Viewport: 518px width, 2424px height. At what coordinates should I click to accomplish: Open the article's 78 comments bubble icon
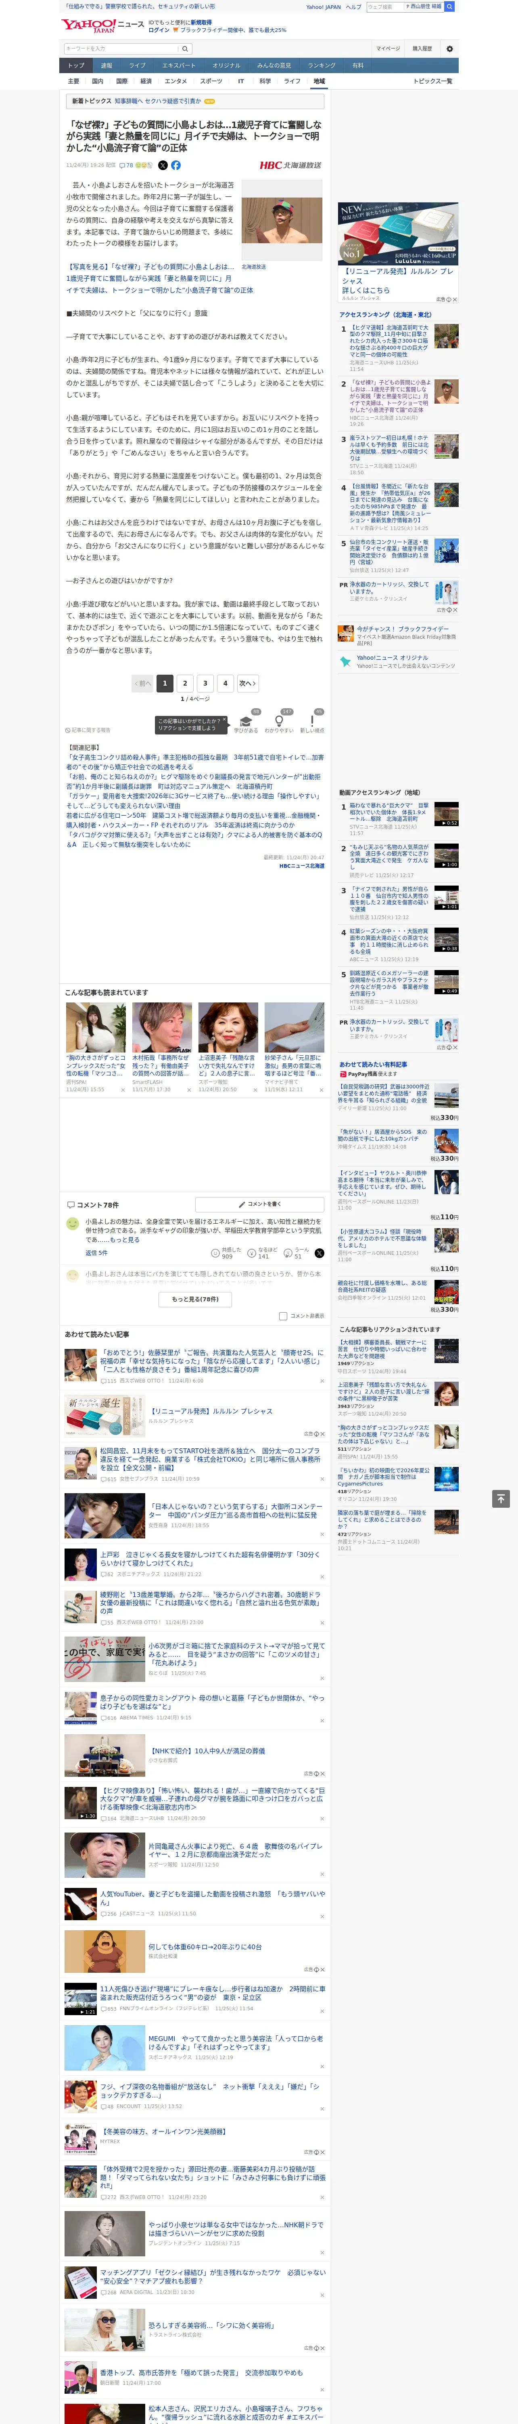click(x=126, y=165)
